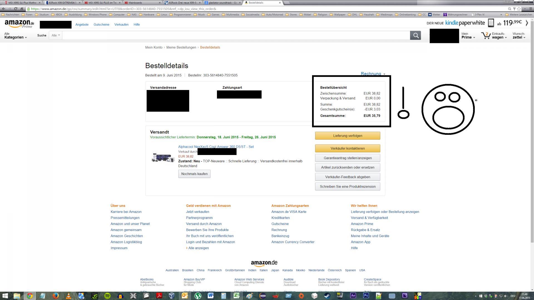
Task: Open the shopping cart icon
Action: pyautogui.click(x=486, y=36)
